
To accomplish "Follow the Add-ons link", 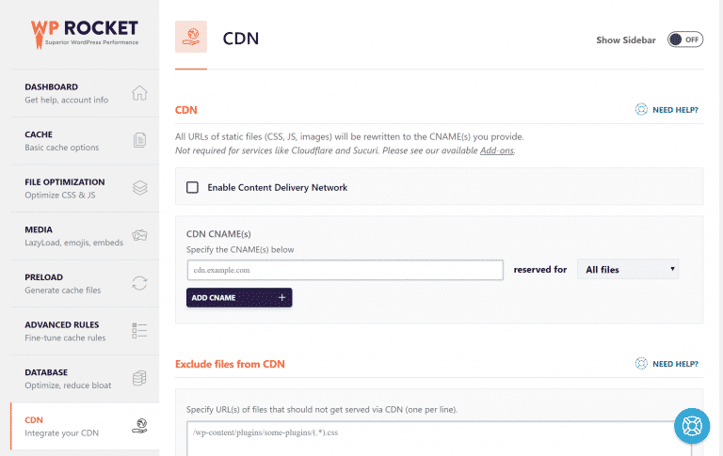I will tap(496, 150).
